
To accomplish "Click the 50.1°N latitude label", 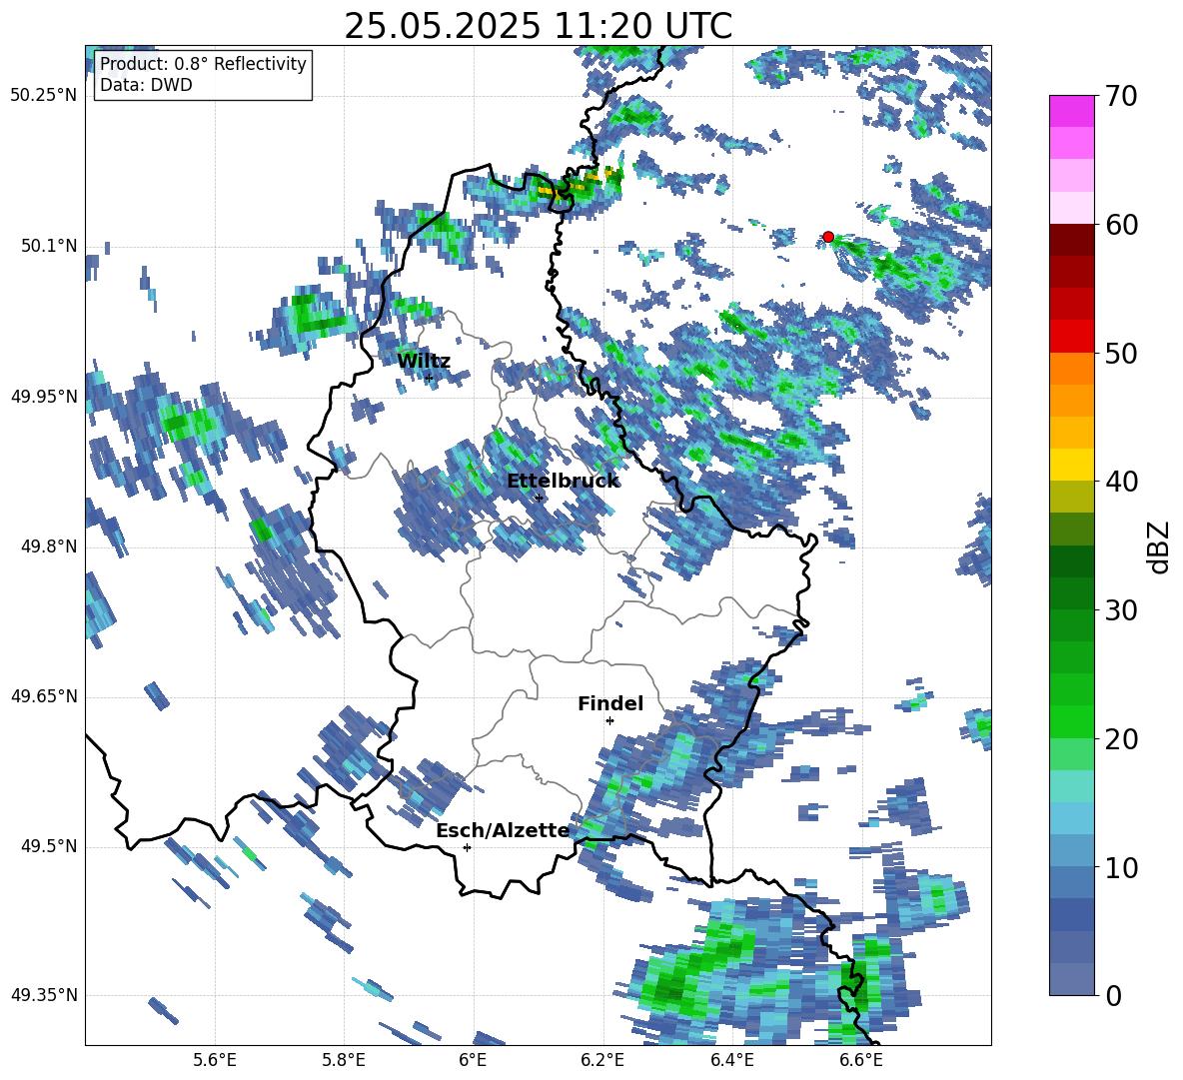I will [49, 246].
